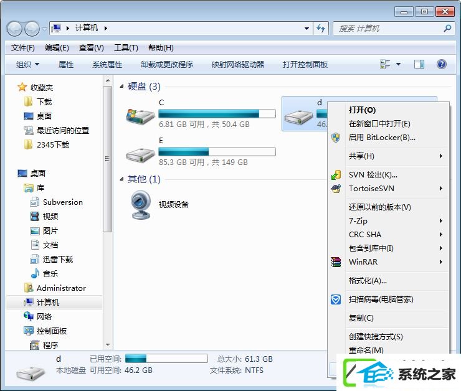Open the 文件(F) menu
The height and width of the screenshot is (391, 461).
pyautogui.click(x=22, y=47)
